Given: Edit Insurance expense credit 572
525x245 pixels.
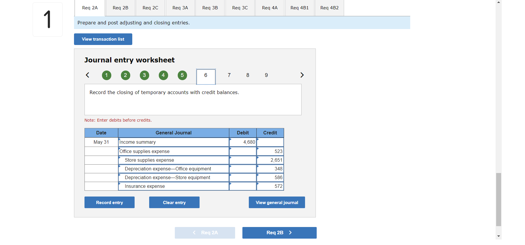Looking at the screenshot, I should click(270, 186).
